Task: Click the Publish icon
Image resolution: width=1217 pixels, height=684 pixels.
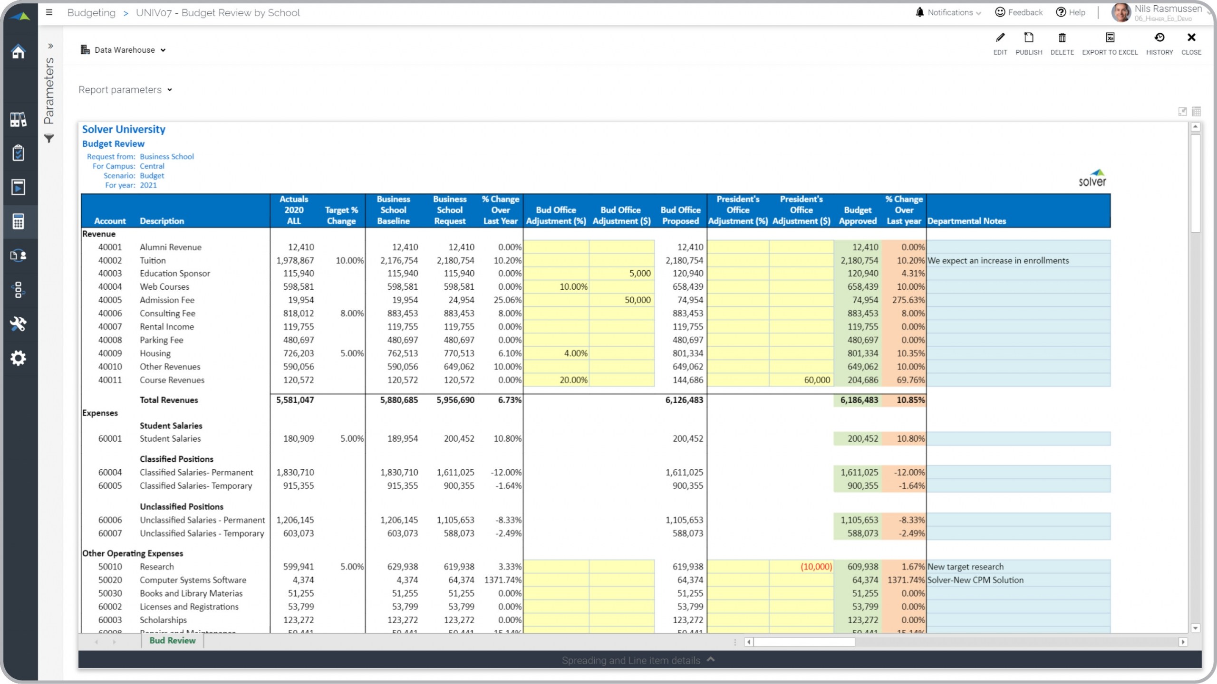Action: [x=1028, y=38]
